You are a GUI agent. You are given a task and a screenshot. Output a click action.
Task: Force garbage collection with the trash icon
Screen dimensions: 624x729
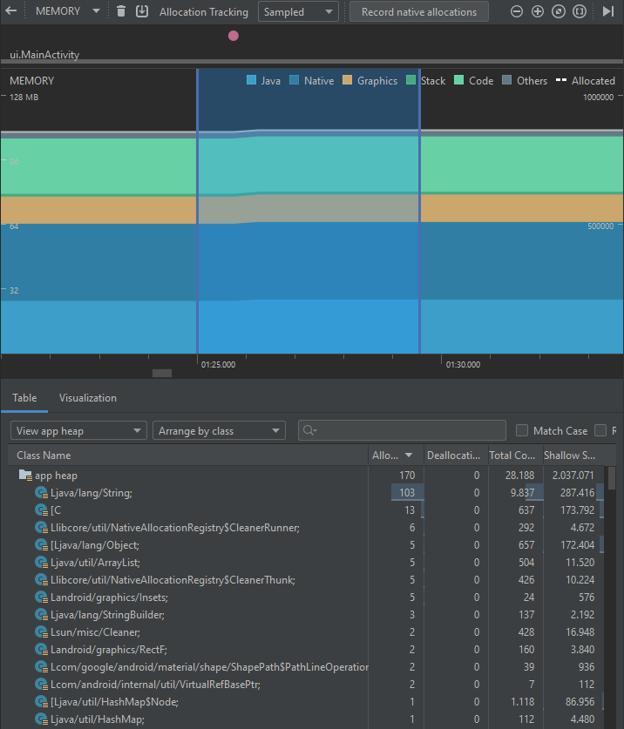(119, 11)
